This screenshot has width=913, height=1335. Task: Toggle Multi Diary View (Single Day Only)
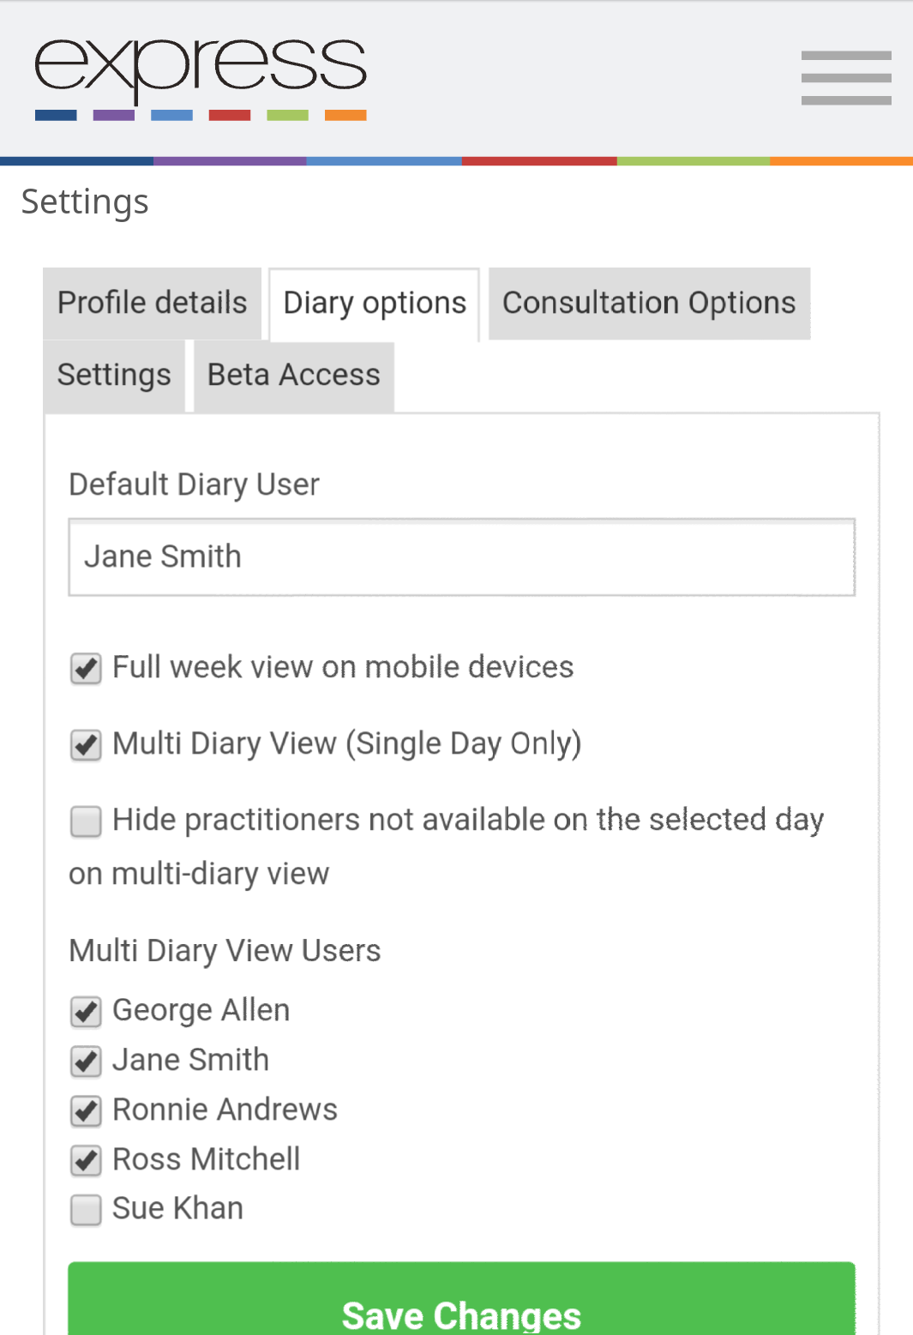pos(86,744)
